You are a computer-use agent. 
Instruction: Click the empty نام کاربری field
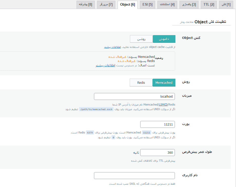134,176
